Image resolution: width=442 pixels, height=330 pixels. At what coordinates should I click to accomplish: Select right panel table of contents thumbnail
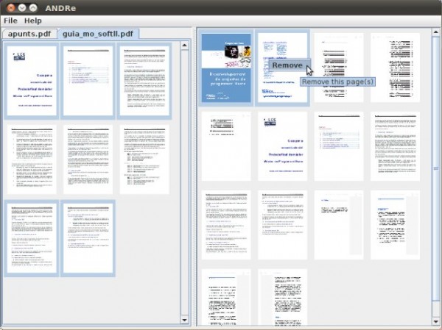point(339,146)
